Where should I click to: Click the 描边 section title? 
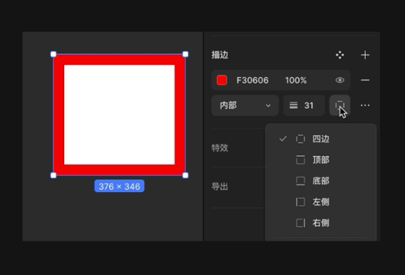point(220,55)
